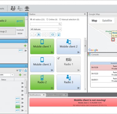Click the PTT button below the green plus

[x=21, y=50]
